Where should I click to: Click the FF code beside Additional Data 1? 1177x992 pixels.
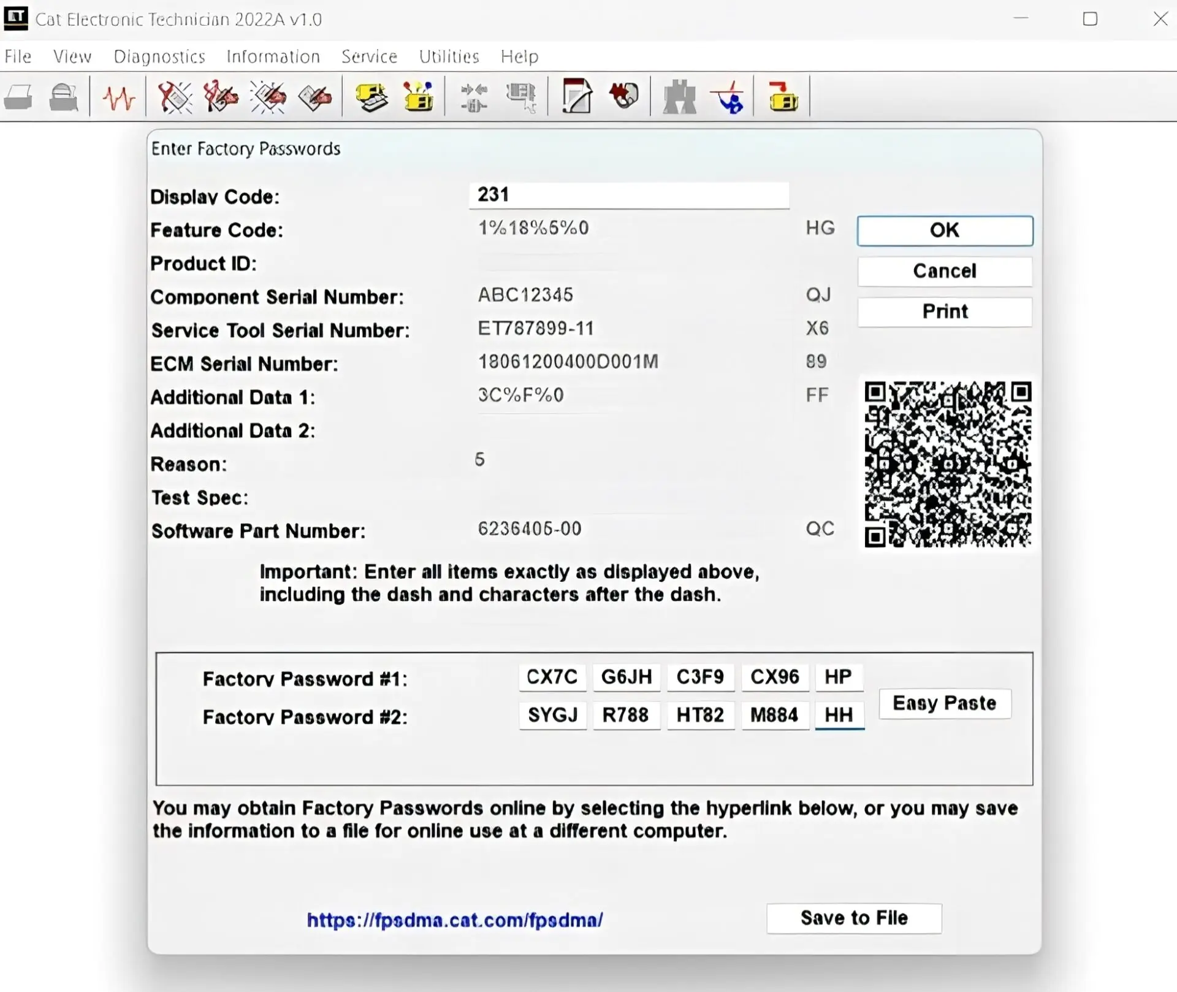(817, 395)
